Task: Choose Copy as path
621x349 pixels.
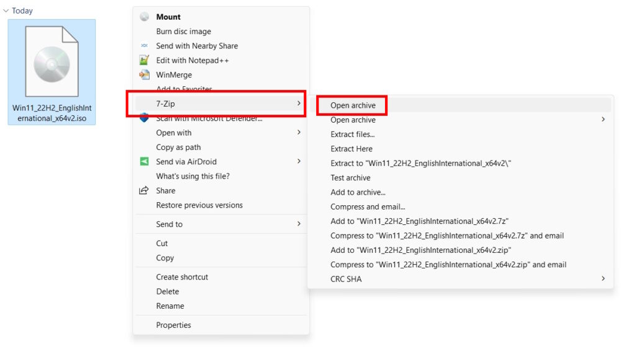Action: point(178,148)
